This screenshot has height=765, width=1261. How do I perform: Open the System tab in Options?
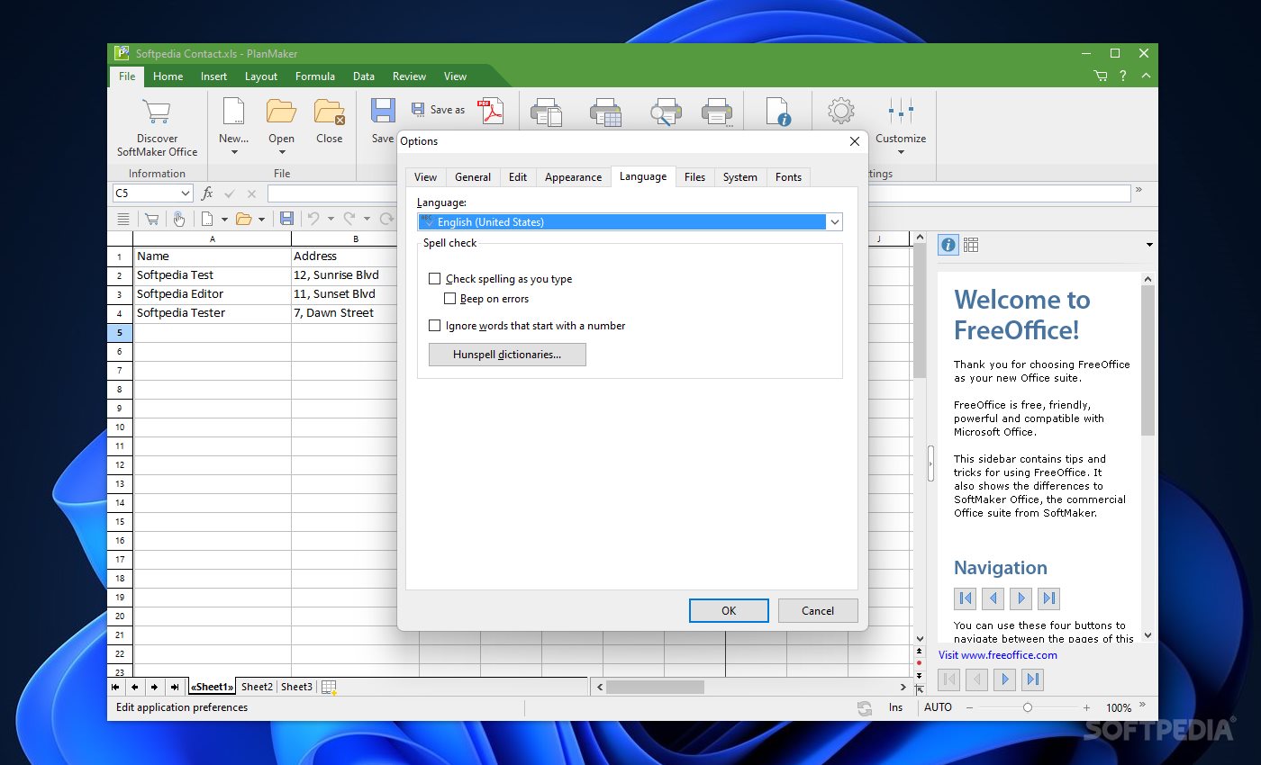740,177
